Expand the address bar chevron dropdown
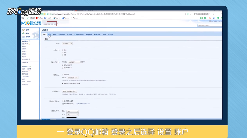Viewport: 247px width, 138px height. tap(190, 14)
